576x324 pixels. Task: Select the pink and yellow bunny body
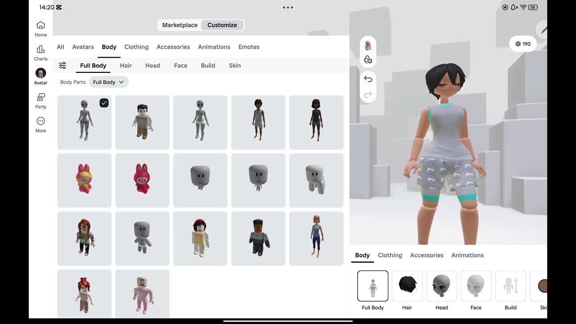84,180
